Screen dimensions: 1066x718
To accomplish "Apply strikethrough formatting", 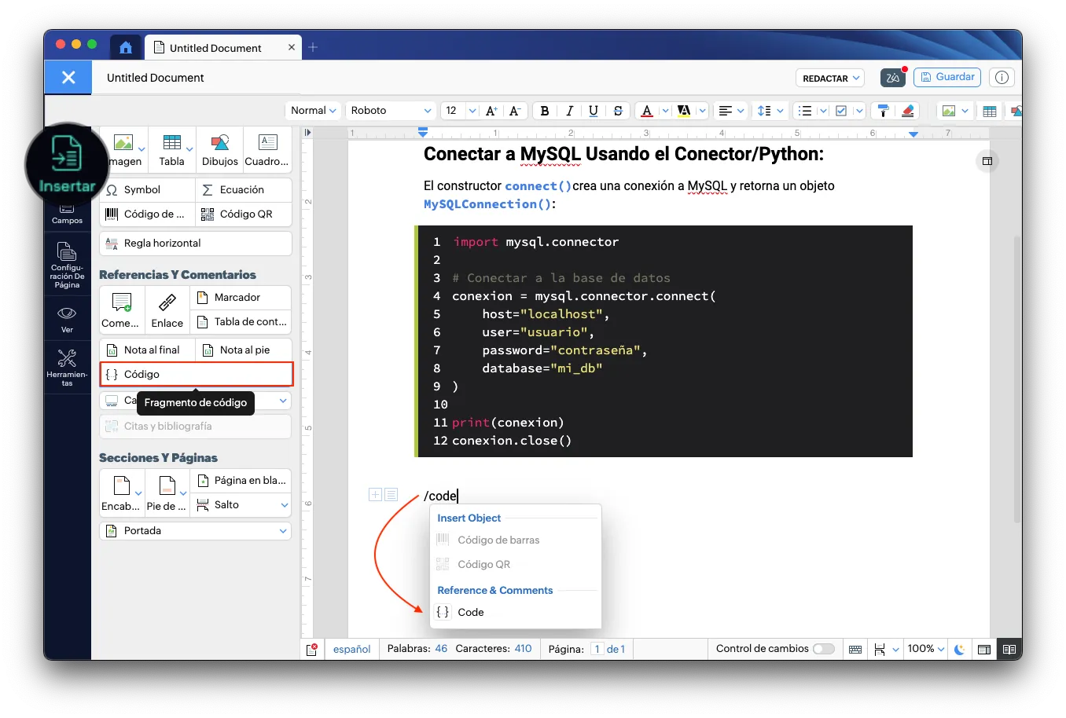I will (x=618, y=111).
